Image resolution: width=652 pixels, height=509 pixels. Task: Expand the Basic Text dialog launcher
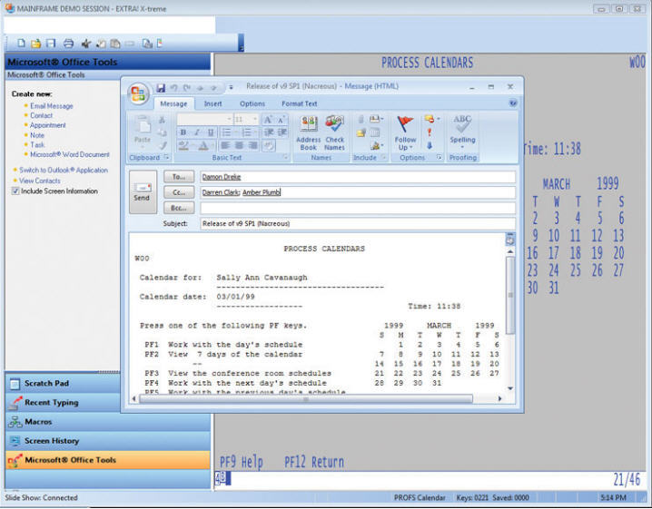pyautogui.click(x=286, y=157)
